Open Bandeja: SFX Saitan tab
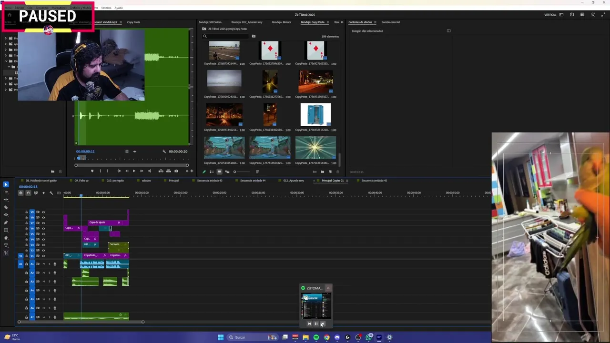This screenshot has width=610, height=343. (210, 22)
